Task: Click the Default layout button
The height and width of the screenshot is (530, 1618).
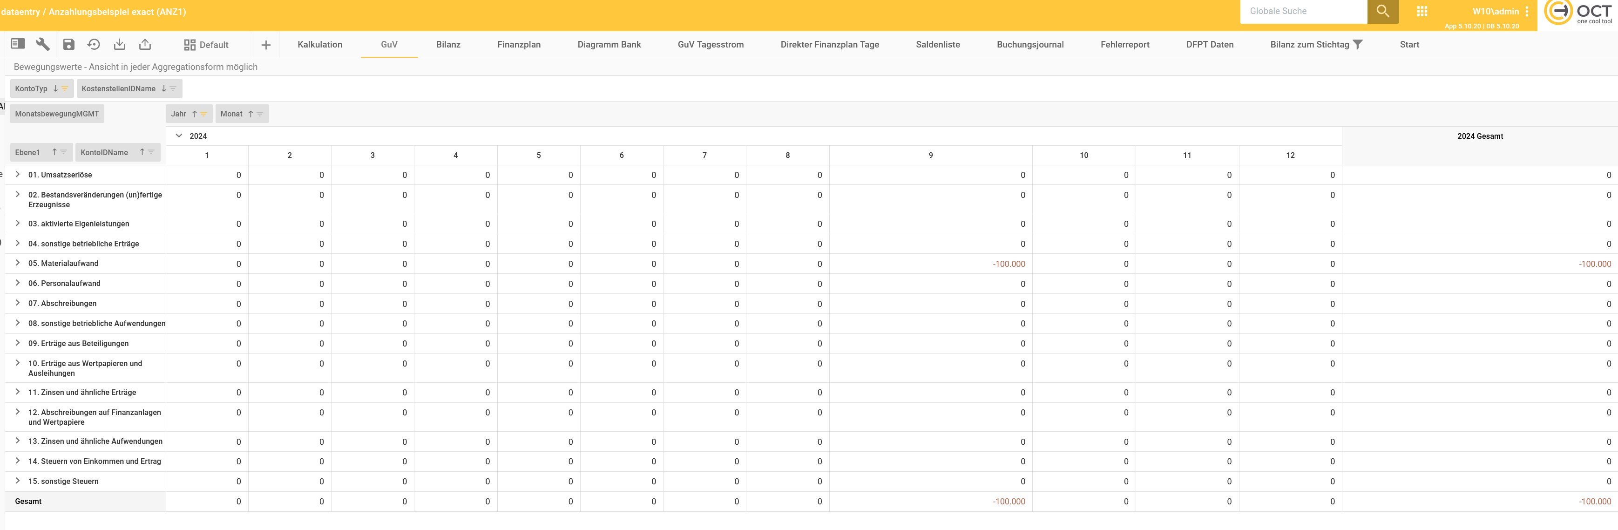Action: pyautogui.click(x=206, y=45)
